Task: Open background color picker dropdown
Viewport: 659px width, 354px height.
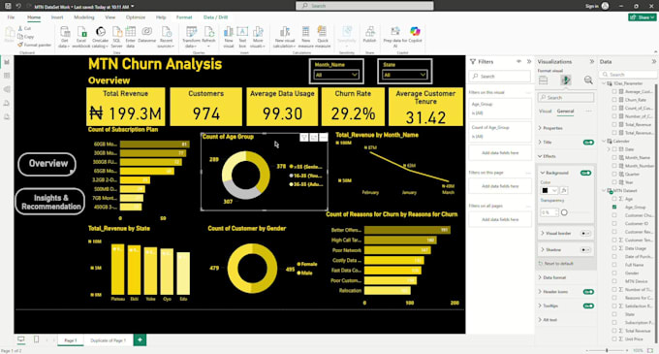Action: [549, 190]
